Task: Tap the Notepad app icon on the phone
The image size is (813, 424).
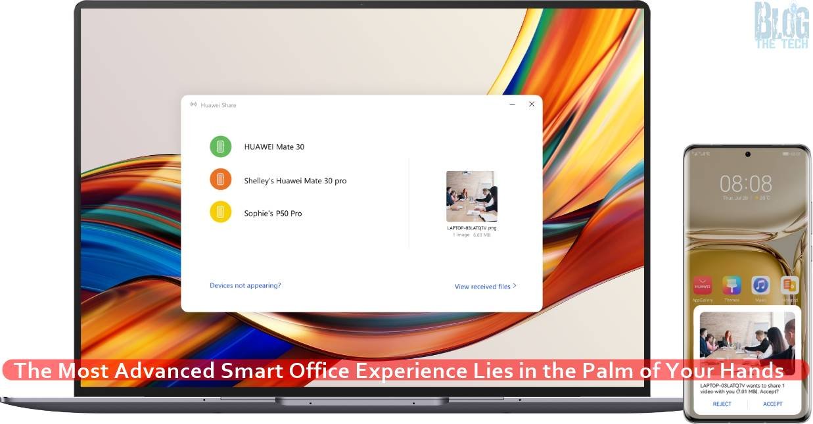Action: (789, 286)
